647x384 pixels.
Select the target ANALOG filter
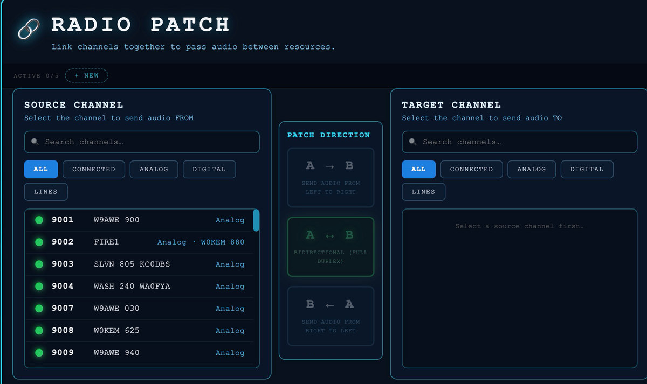[x=532, y=169]
